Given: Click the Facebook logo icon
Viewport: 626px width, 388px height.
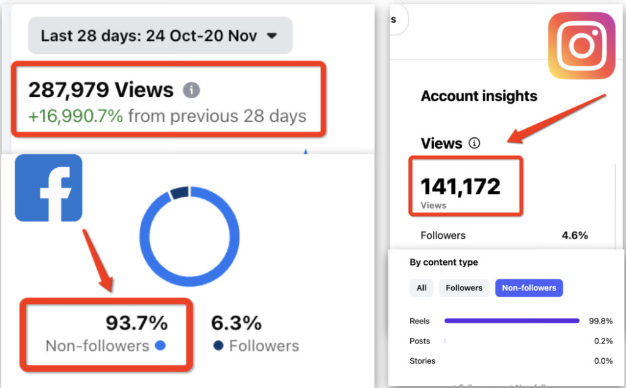Looking at the screenshot, I should point(48,188).
